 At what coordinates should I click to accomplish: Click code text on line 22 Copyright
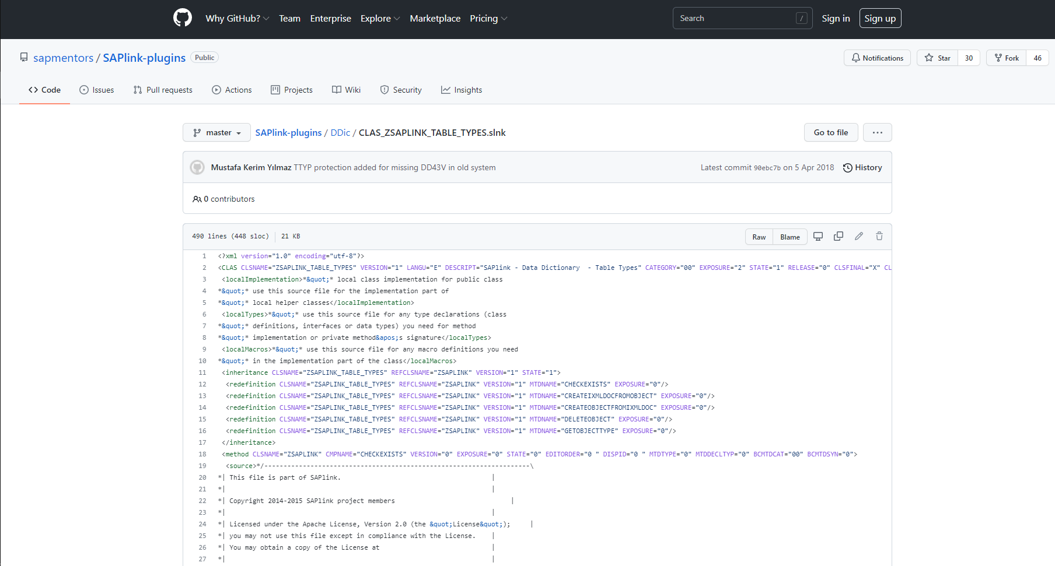point(312,501)
